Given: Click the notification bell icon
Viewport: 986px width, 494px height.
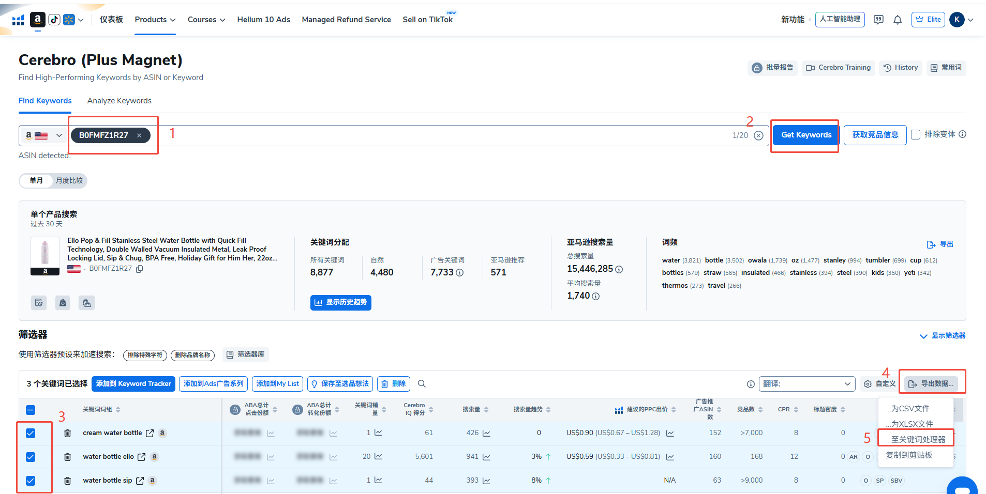Looking at the screenshot, I should click(898, 20).
